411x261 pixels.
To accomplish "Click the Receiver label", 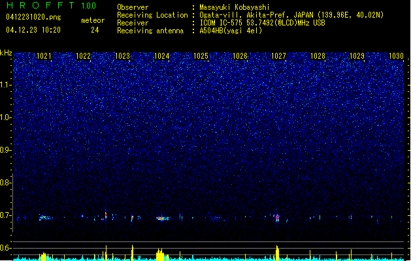I will pyautogui.click(x=133, y=23).
